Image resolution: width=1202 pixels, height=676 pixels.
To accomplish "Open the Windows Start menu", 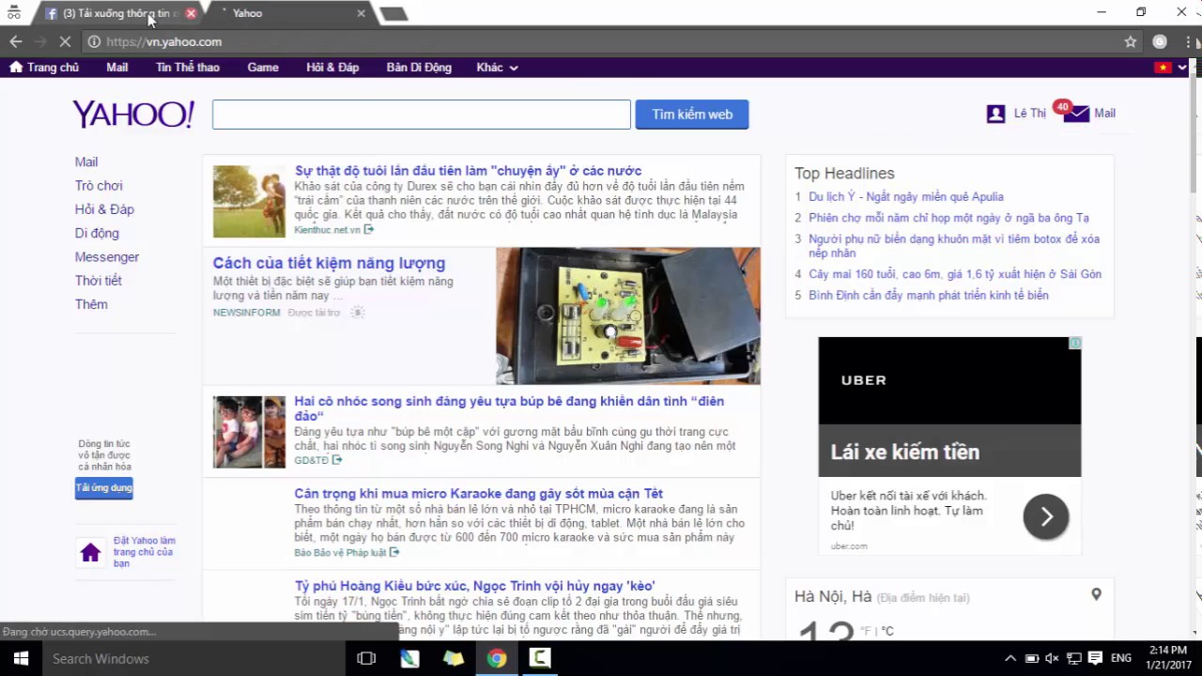I will [x=21, y=658].
